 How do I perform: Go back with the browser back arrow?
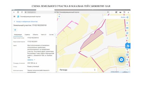[x=14, y=12]
